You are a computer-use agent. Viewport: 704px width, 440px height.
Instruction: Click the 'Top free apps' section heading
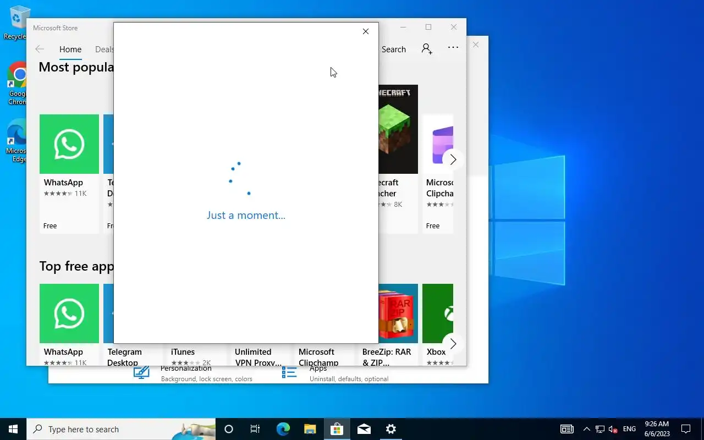pos(76,266)
